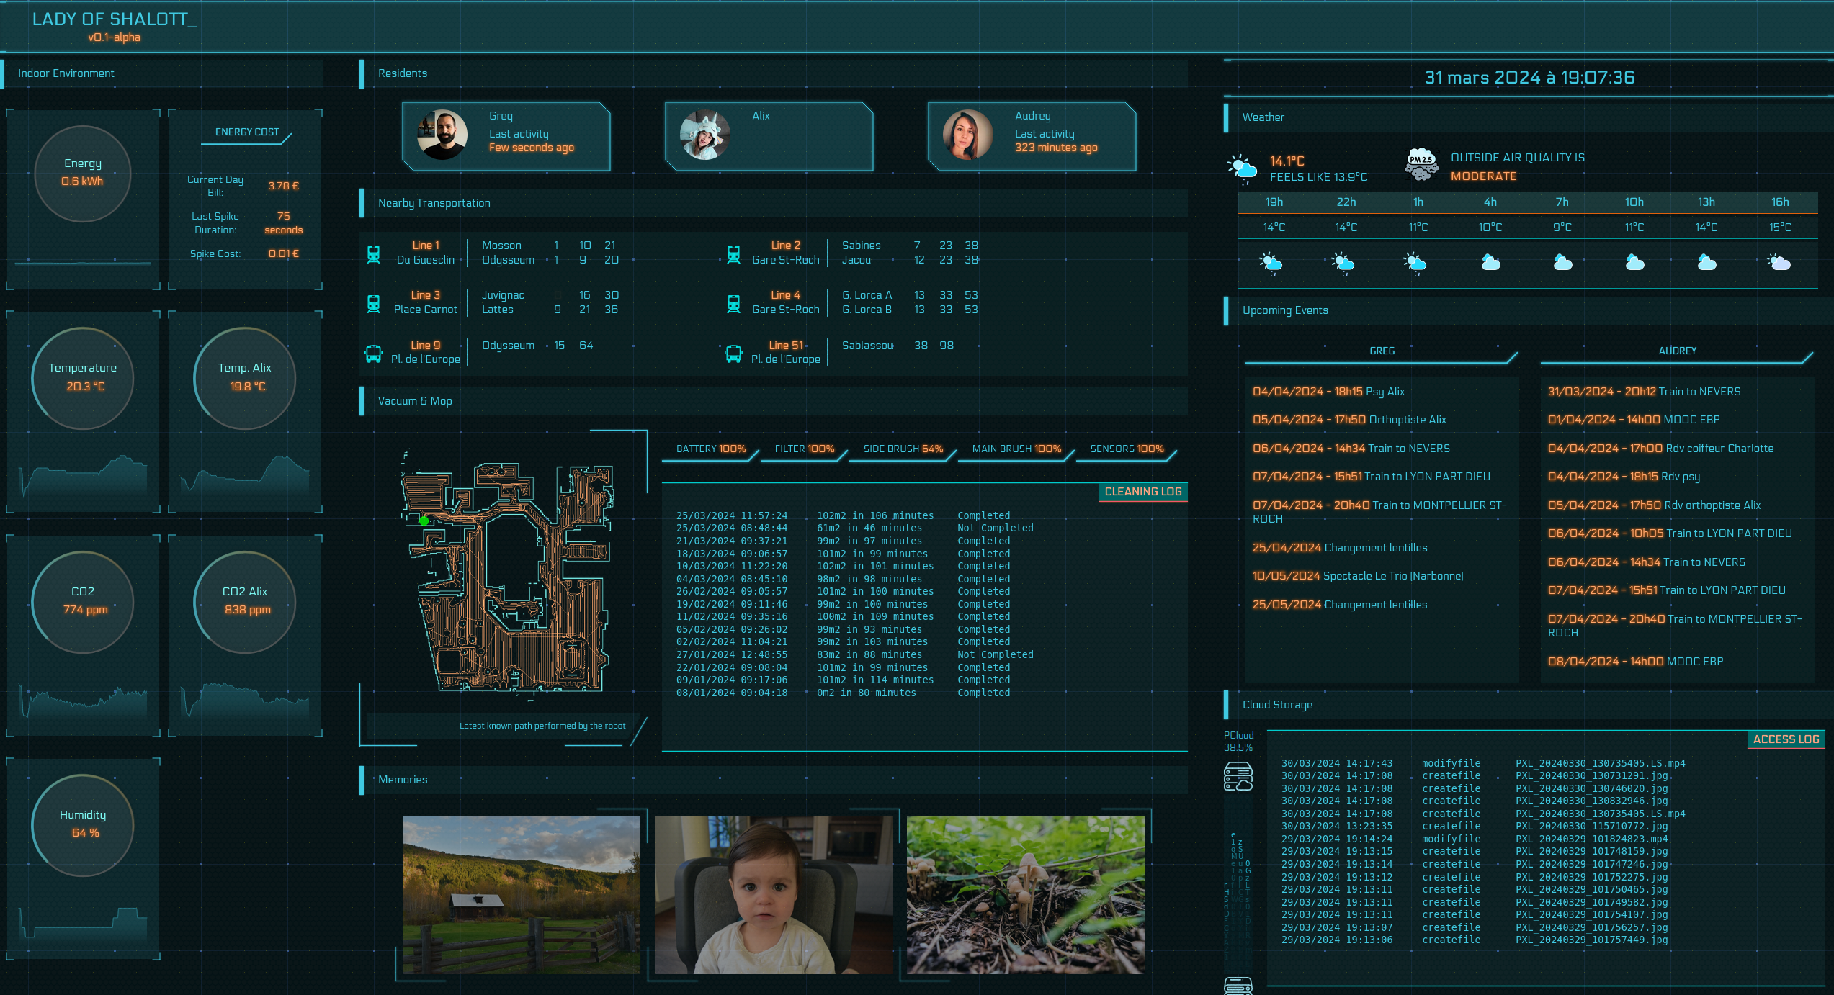This screenshot has width=1834, height=995.
Task: Click the Line 2 tram icon
Action: click(733, 253)
